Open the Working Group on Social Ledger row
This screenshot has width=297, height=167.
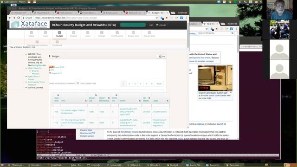(73, 122)
